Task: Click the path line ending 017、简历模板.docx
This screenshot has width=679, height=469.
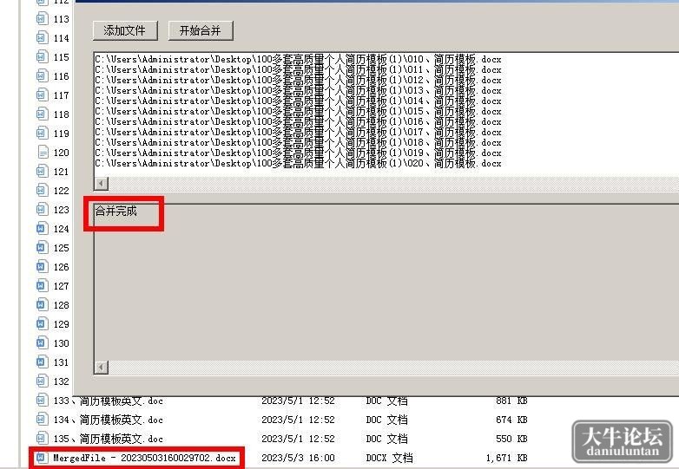Action: tap(298, 132)
